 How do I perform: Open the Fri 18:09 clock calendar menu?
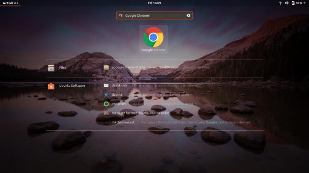[154, 3]
